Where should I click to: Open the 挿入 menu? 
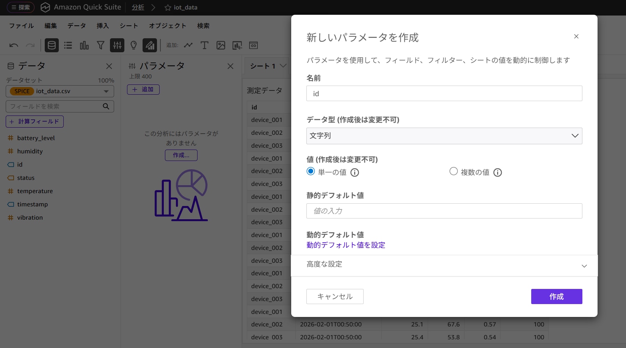coord(102,25)
